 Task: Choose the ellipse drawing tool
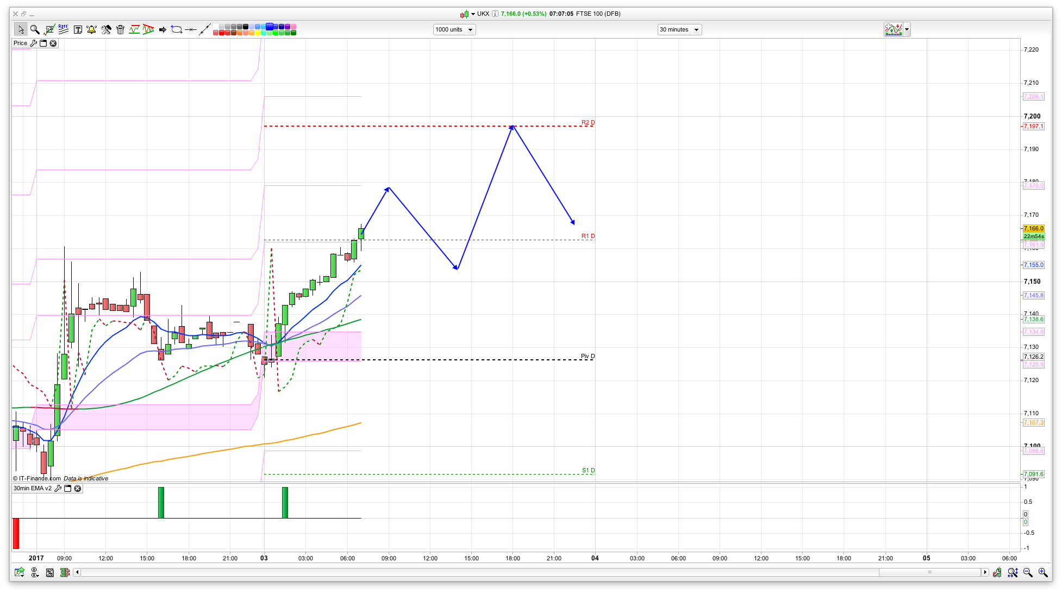pos(177,29)
